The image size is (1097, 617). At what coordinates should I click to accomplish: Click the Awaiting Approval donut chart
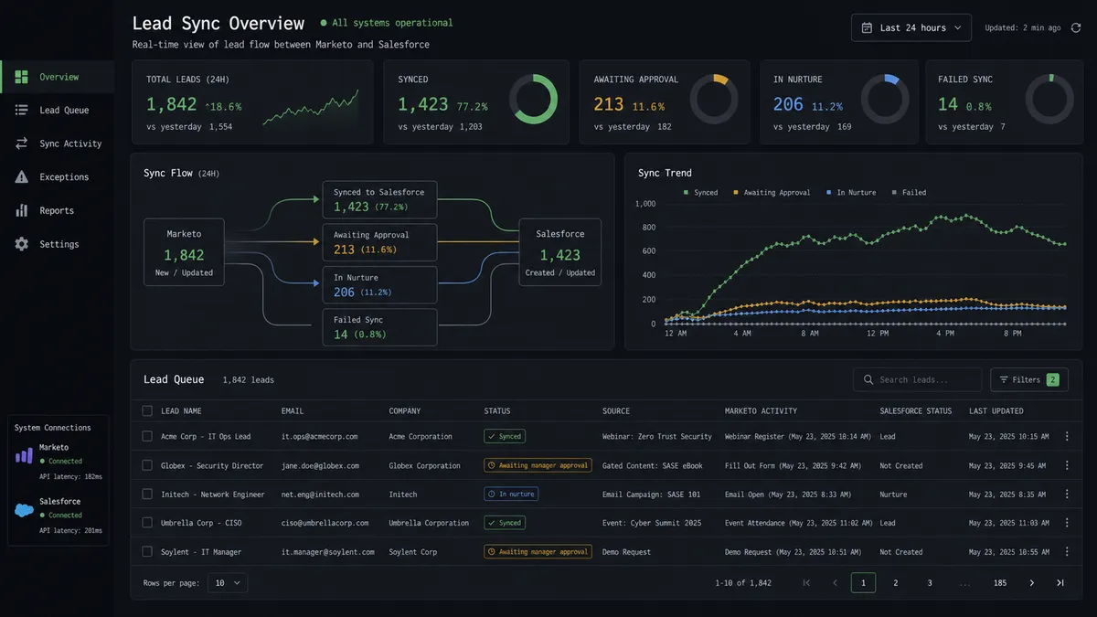point(714,99)
